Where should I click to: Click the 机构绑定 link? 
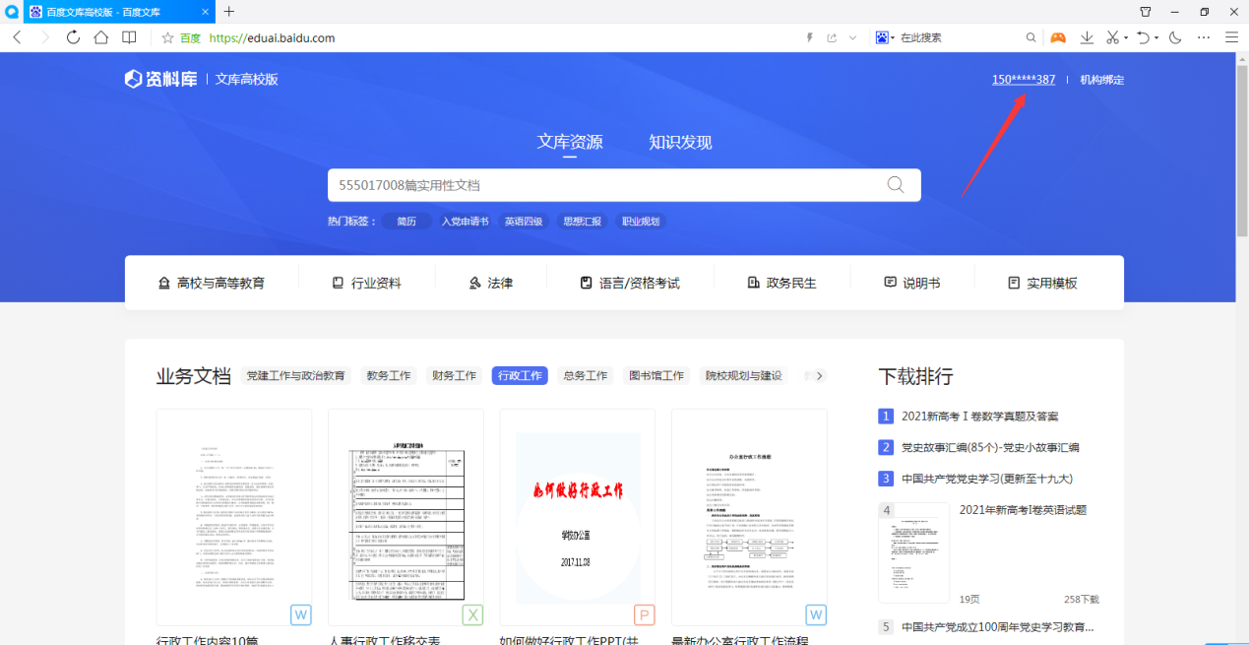click(x=1101, y=80)
